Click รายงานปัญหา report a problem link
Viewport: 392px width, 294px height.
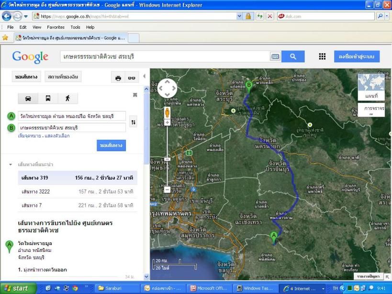click(x=368, y=276)
